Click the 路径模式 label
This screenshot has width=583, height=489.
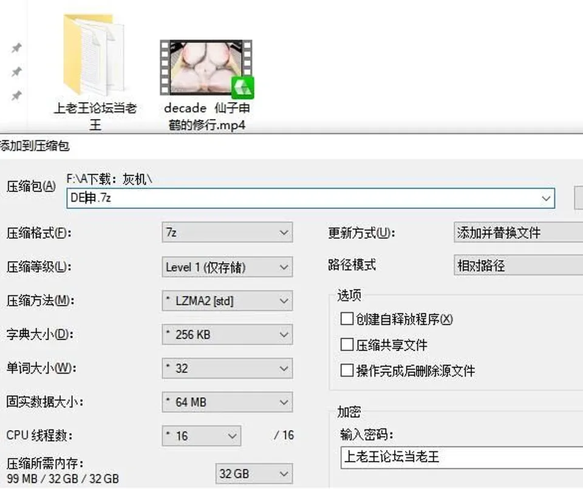[352, 265]
